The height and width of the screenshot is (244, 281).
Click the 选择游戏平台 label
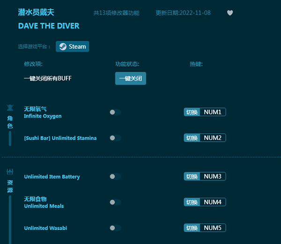tap(34, 46)
